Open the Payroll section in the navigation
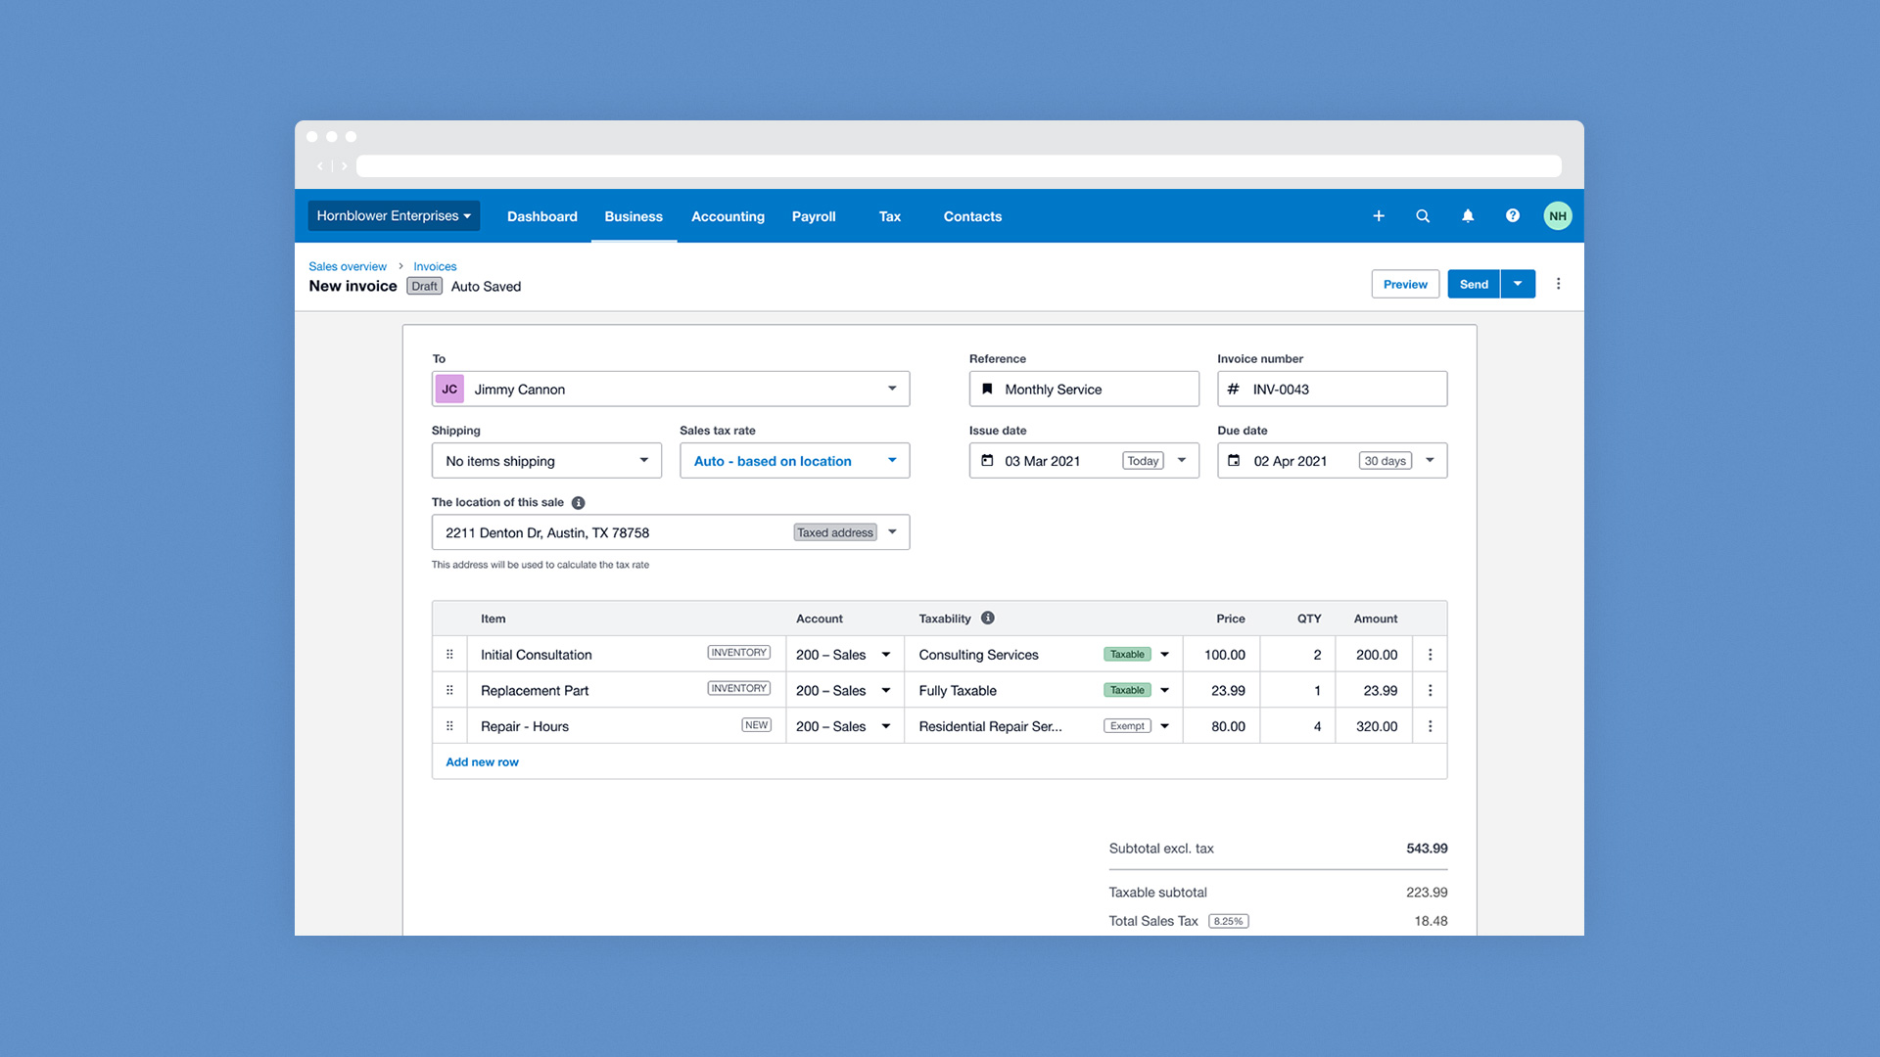The width and height of the screenshot is (1880, 1057). pyautogui.click(x=814, y=216)
